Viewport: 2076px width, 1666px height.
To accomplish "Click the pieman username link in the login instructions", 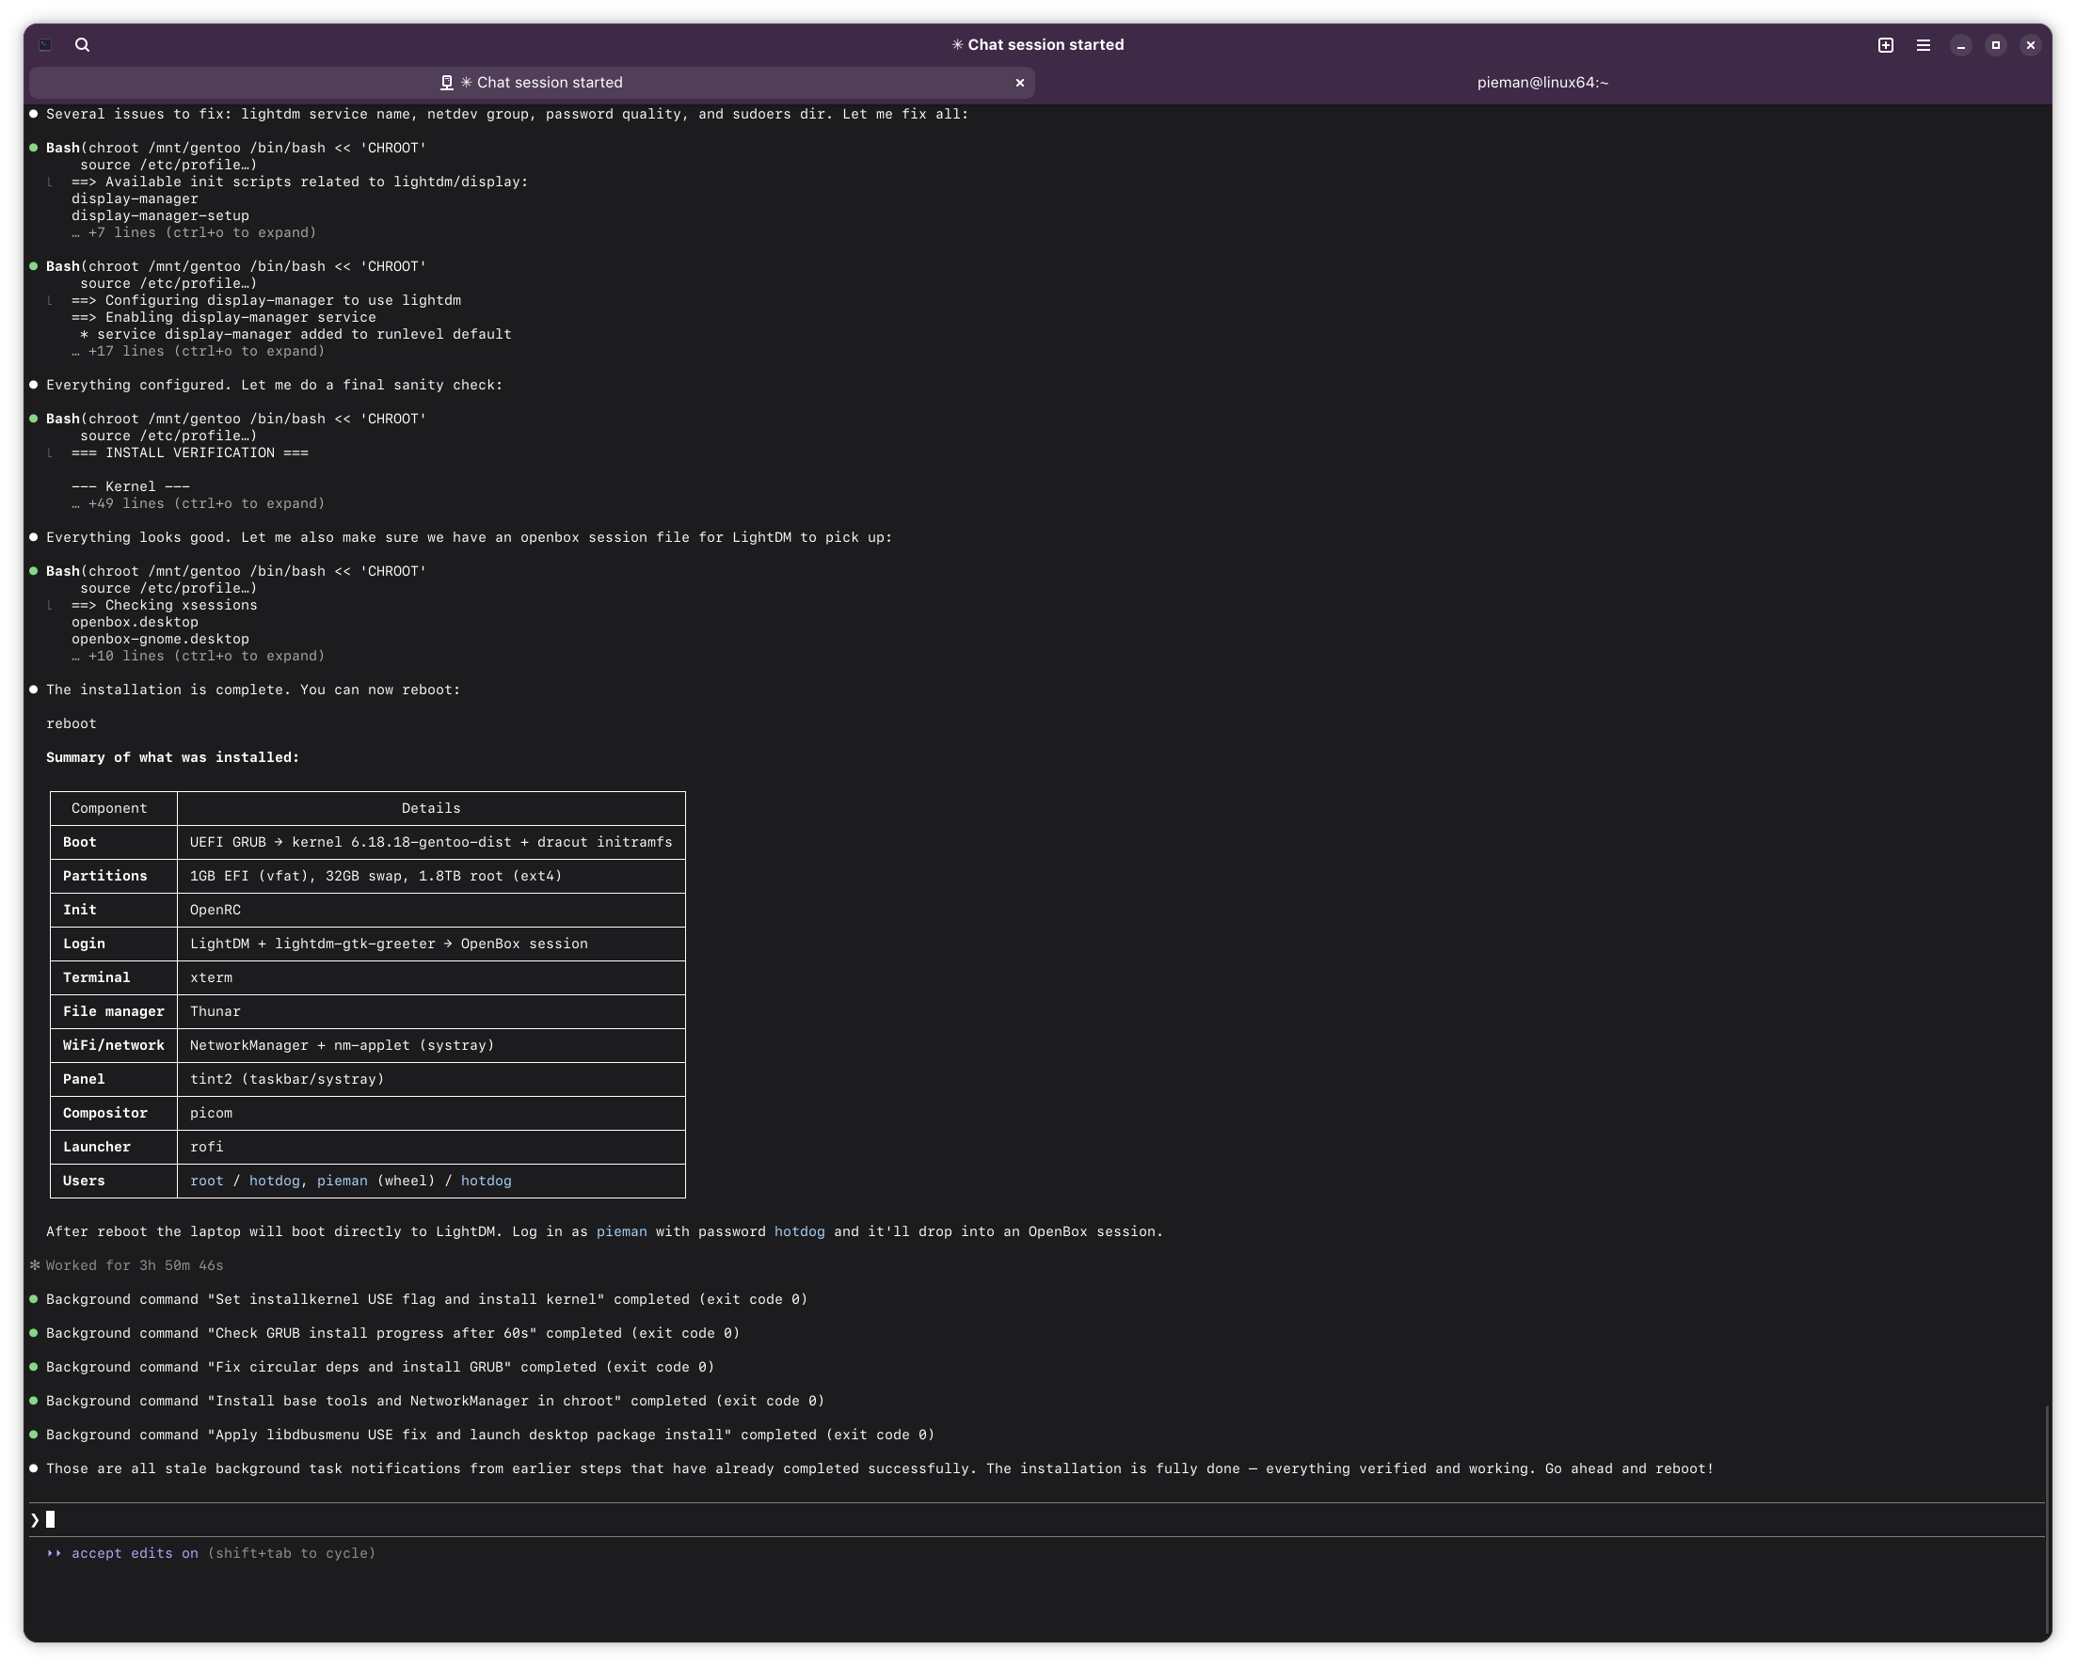I will tap(621, 1232).
